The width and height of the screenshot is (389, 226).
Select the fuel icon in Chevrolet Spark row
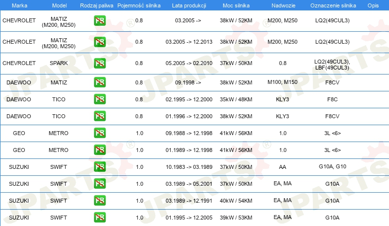click(x=99, y=63)
